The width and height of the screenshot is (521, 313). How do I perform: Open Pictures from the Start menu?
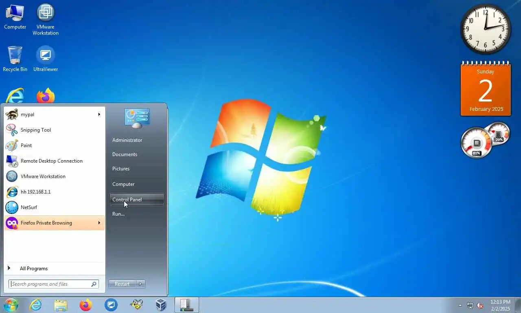coord(121,169)
